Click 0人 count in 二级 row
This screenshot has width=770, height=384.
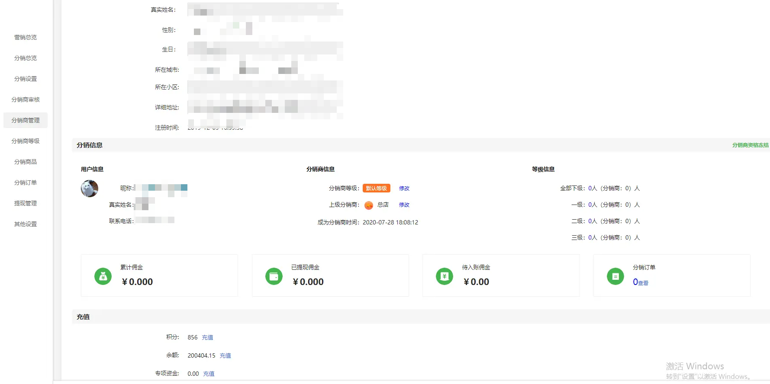[593, 221]
